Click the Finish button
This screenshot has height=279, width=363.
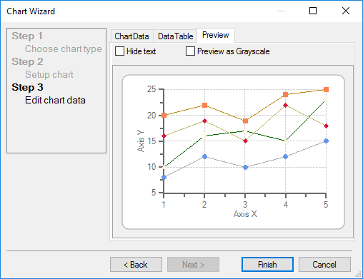pyautogui.click(x=267, y=264)
